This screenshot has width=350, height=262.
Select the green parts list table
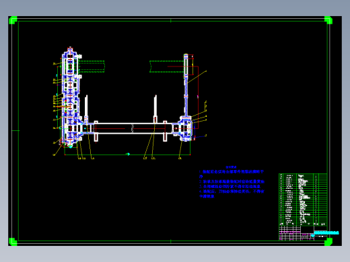click(x=303, y=200)
